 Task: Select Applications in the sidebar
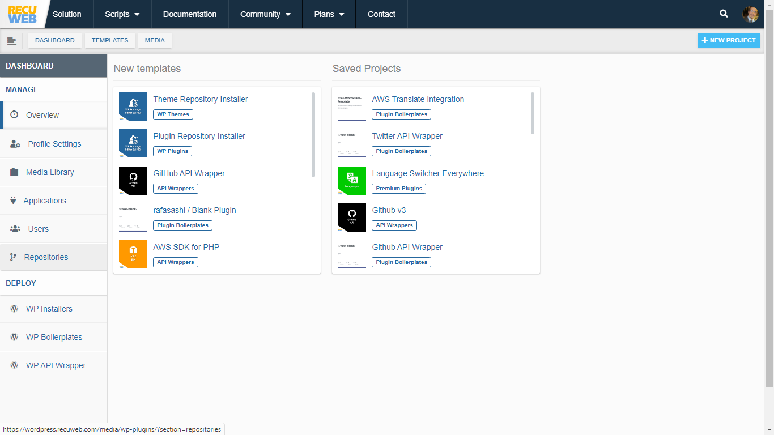click(53, 201)
